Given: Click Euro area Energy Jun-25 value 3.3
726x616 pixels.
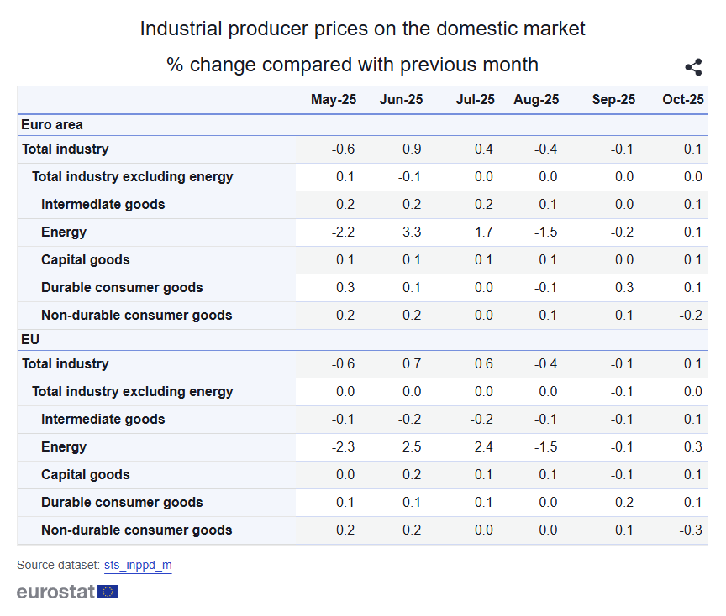Looking at the screenshot, I should click(413, 232).
